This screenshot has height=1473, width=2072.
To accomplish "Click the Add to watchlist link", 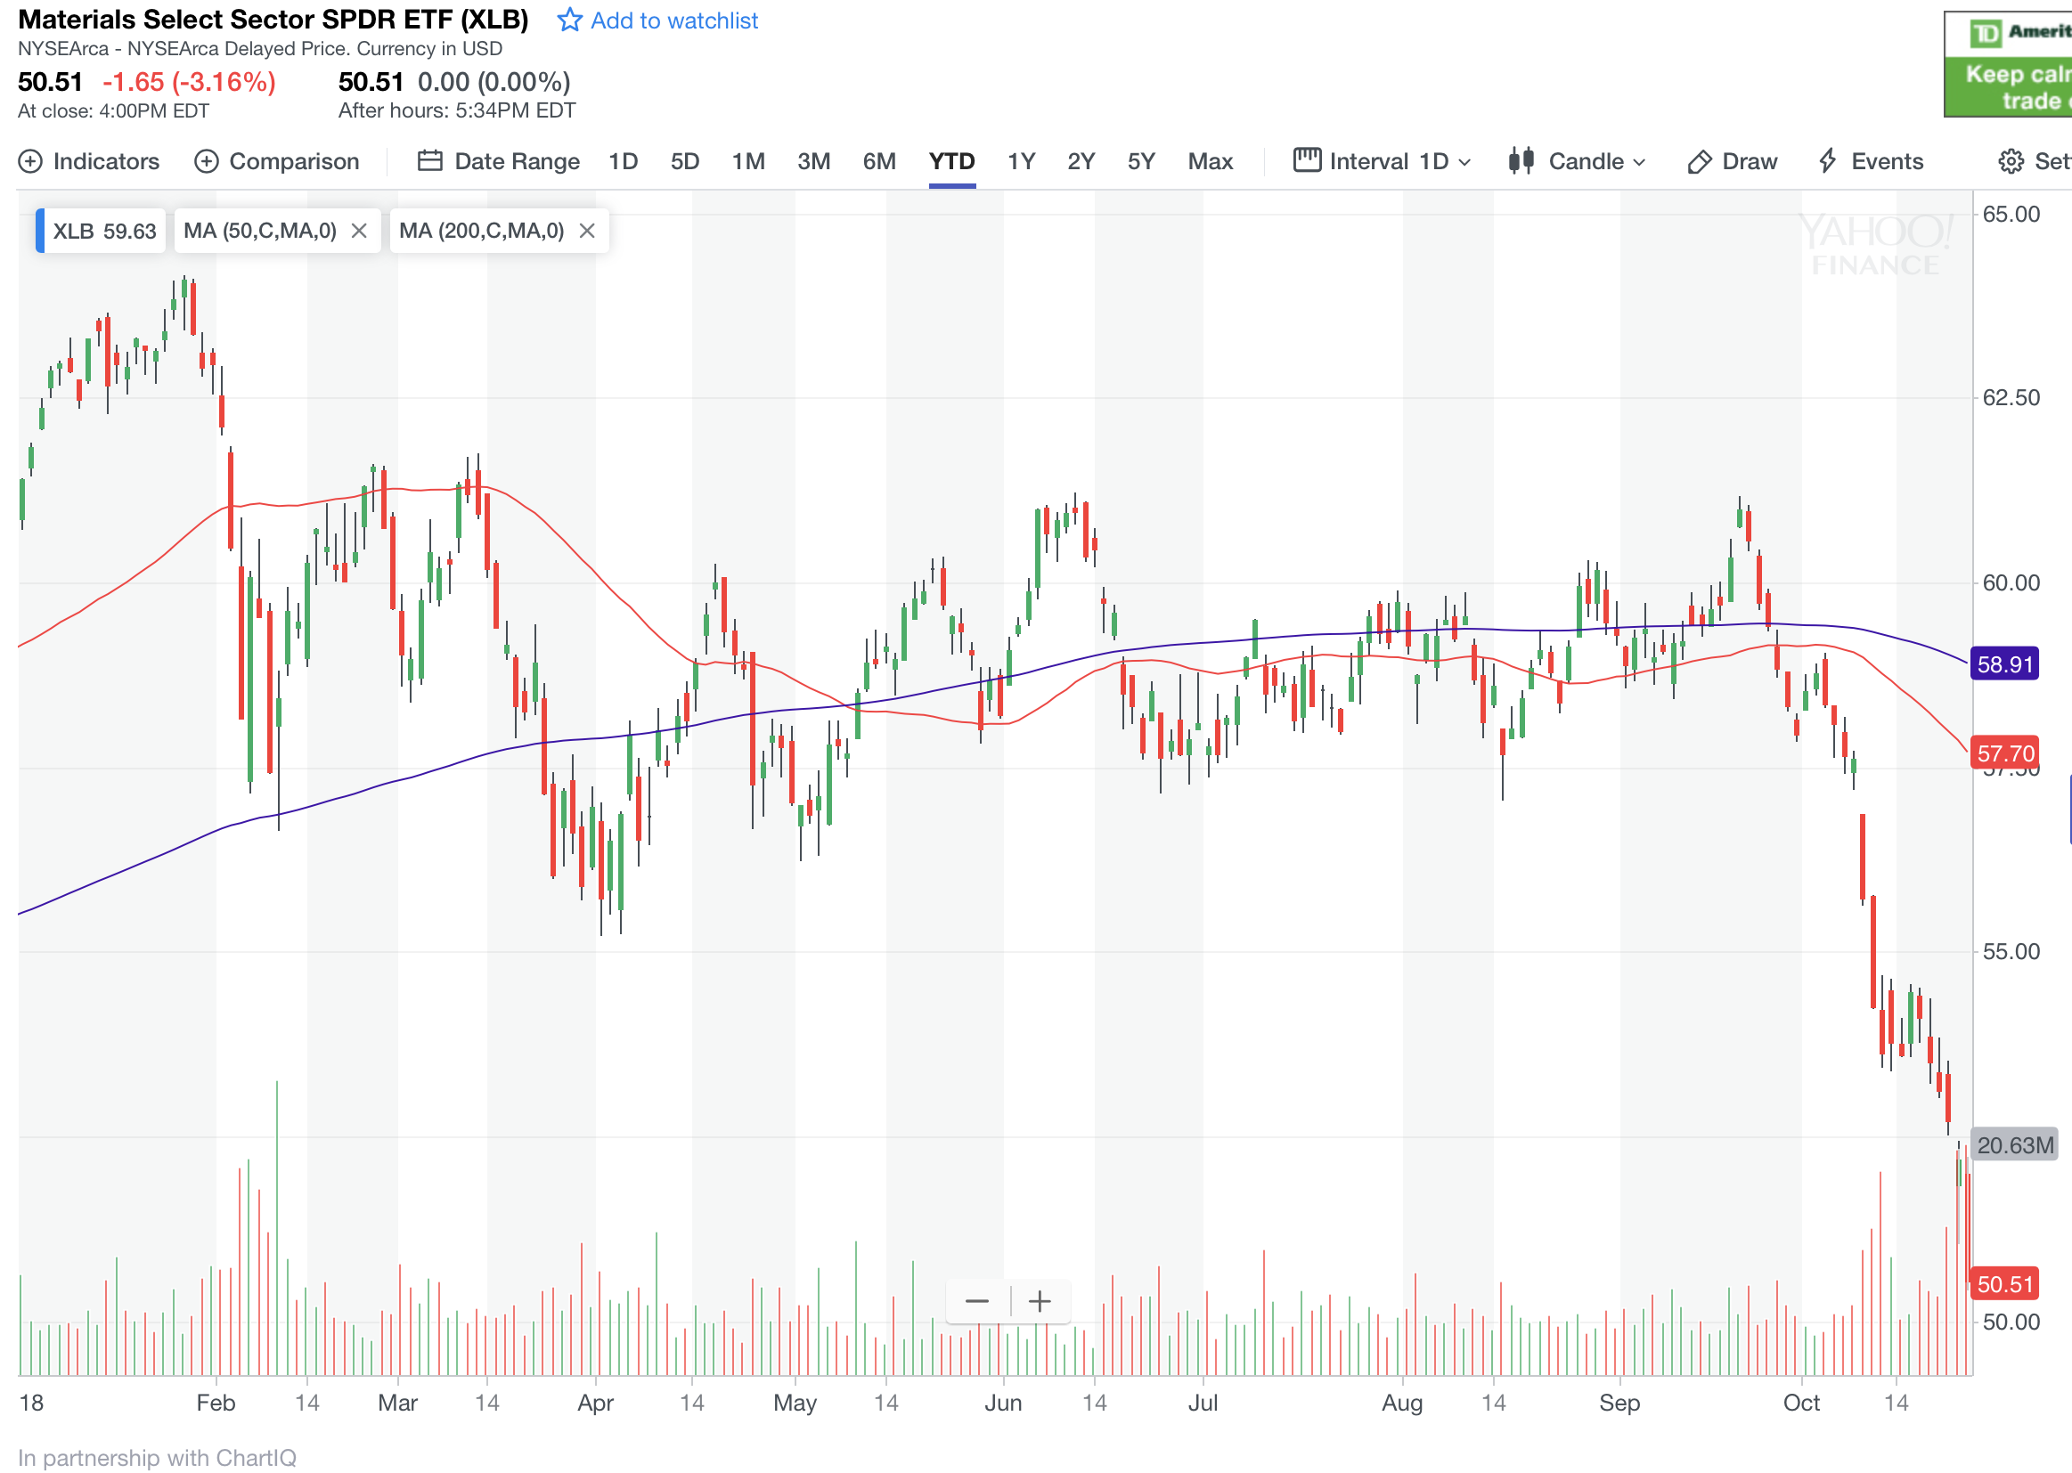I will coord(673,20).
